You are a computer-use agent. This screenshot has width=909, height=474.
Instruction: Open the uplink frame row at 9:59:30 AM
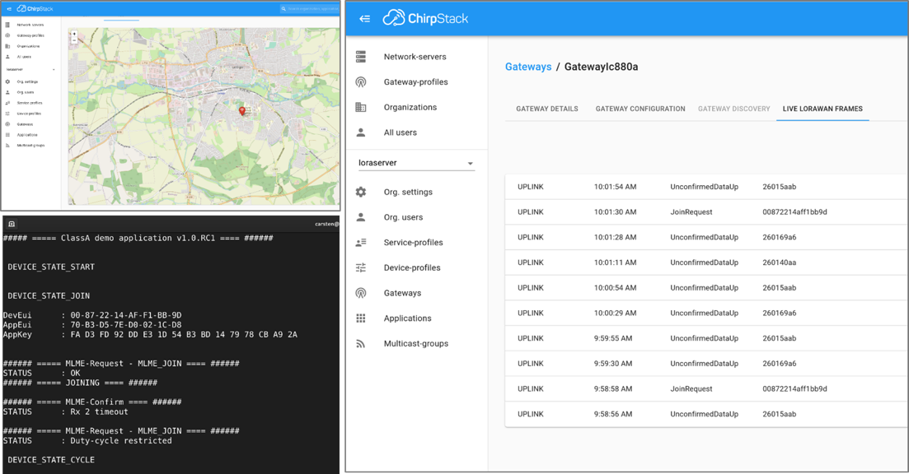[705, 364]
